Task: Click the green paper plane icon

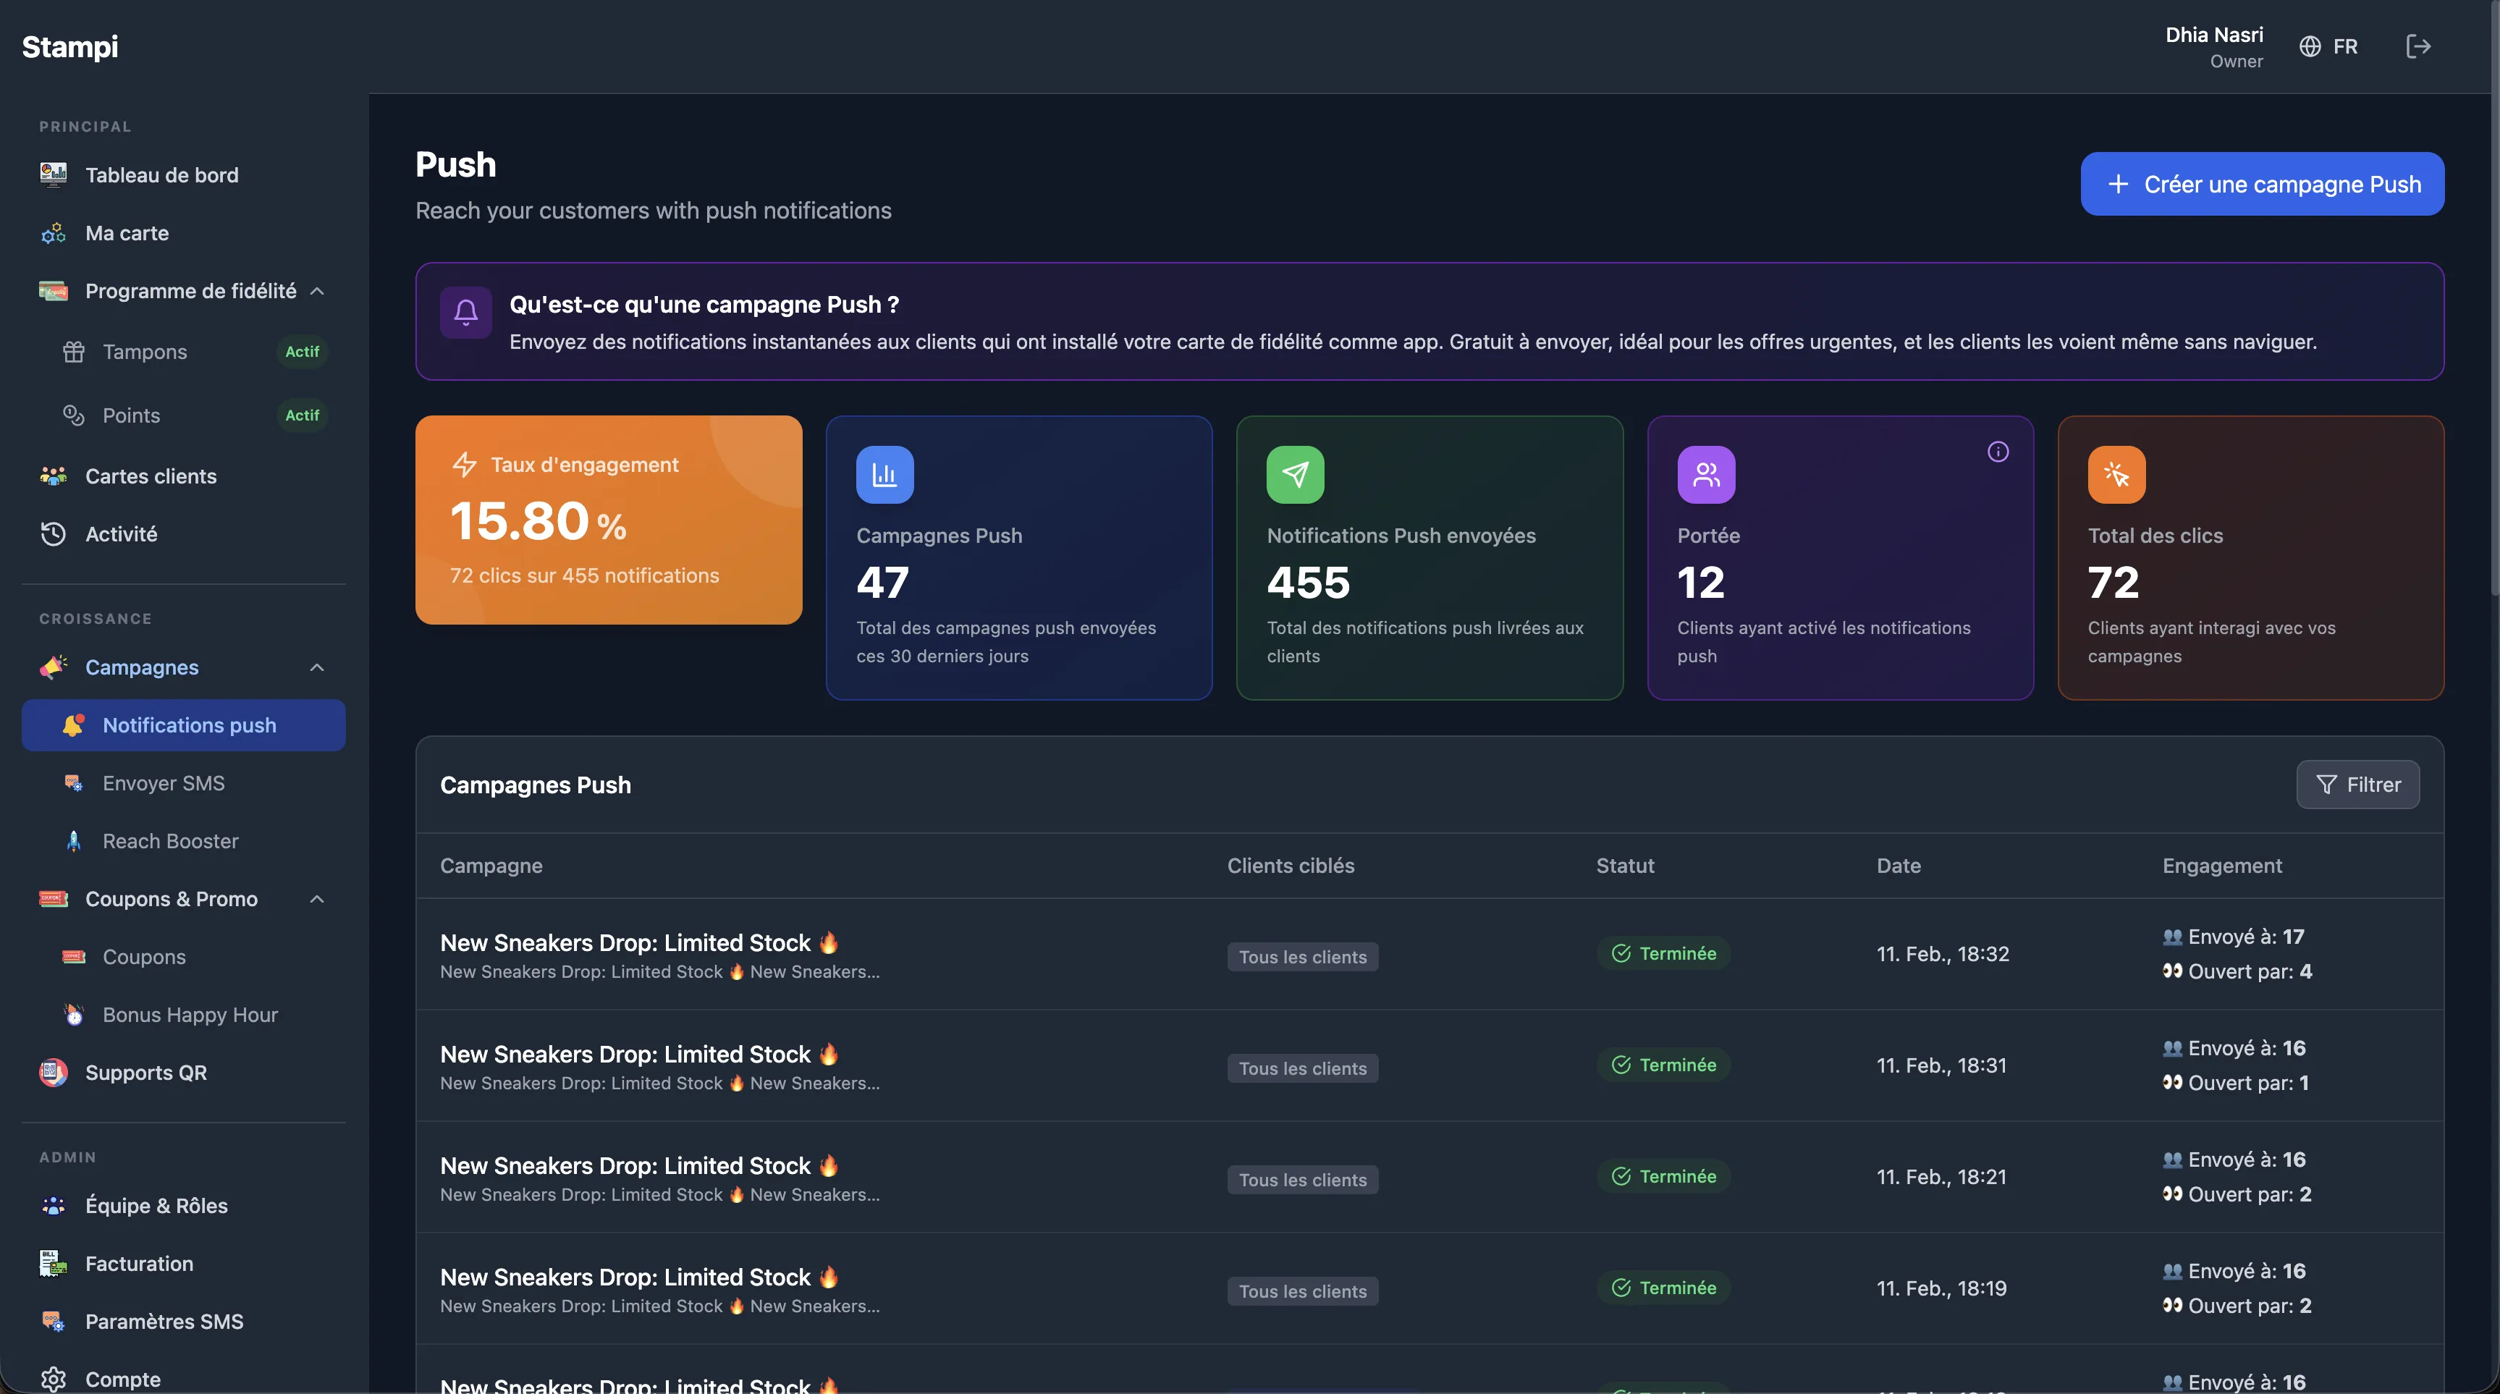Action: [1295, 475]
